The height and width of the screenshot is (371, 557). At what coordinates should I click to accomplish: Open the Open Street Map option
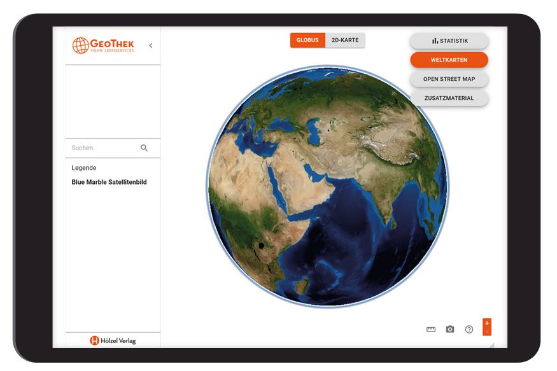(x=449, y=79)
